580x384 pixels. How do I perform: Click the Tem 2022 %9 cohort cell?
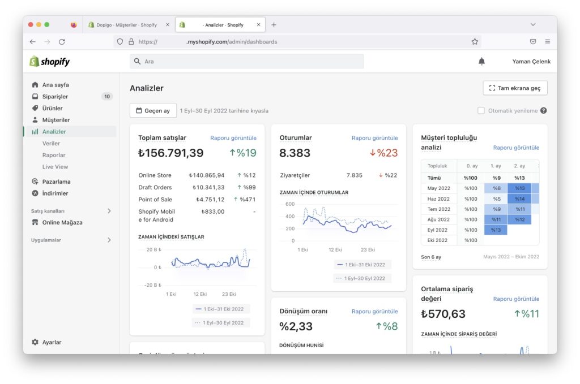(x=496, y=209)
